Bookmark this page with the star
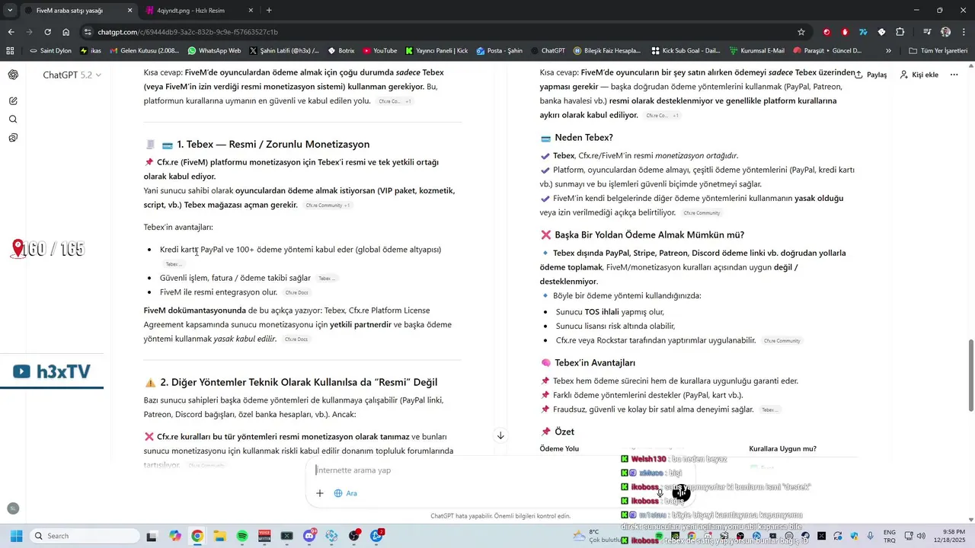The image size is (975, 548). tap(801, 32)
